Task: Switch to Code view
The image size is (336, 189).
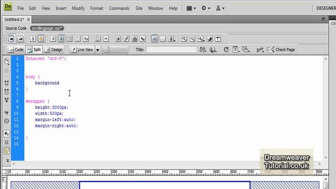Action: tap(16, 50)
